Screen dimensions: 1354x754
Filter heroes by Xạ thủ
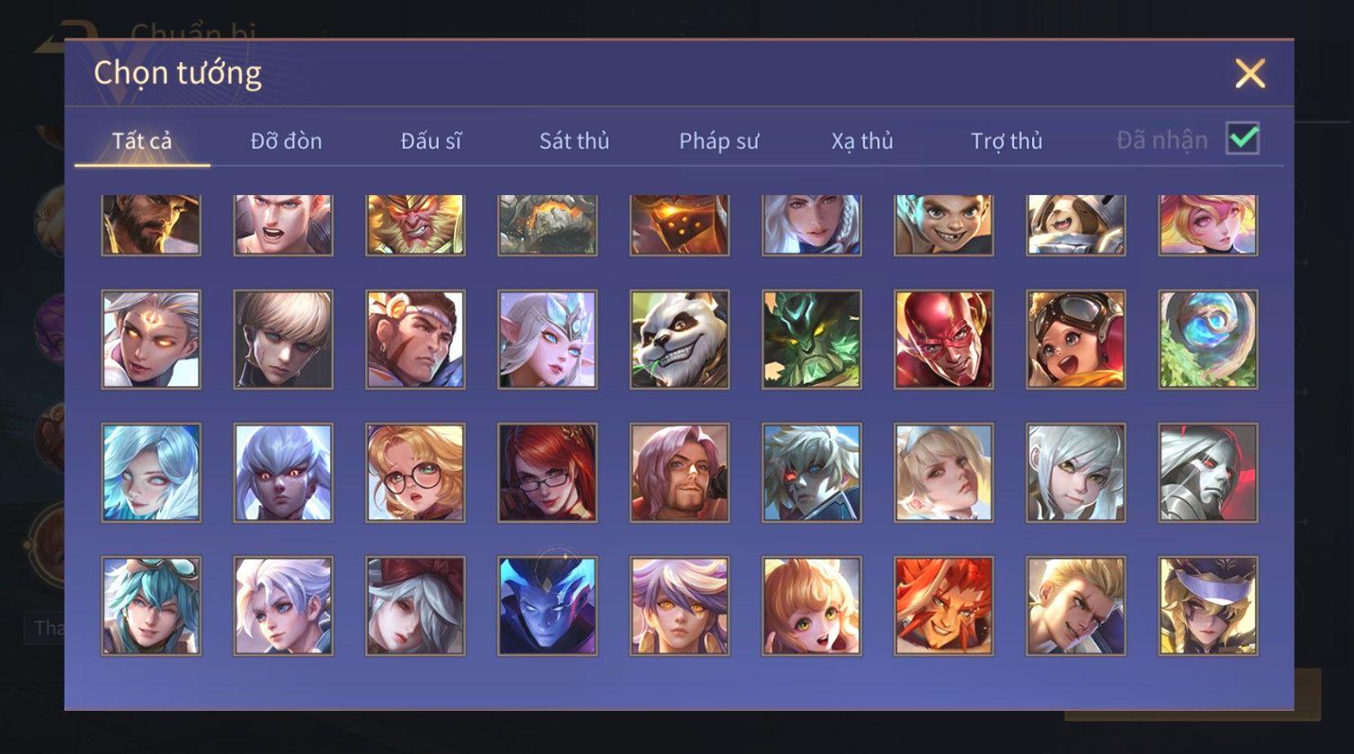coord(862,141)
